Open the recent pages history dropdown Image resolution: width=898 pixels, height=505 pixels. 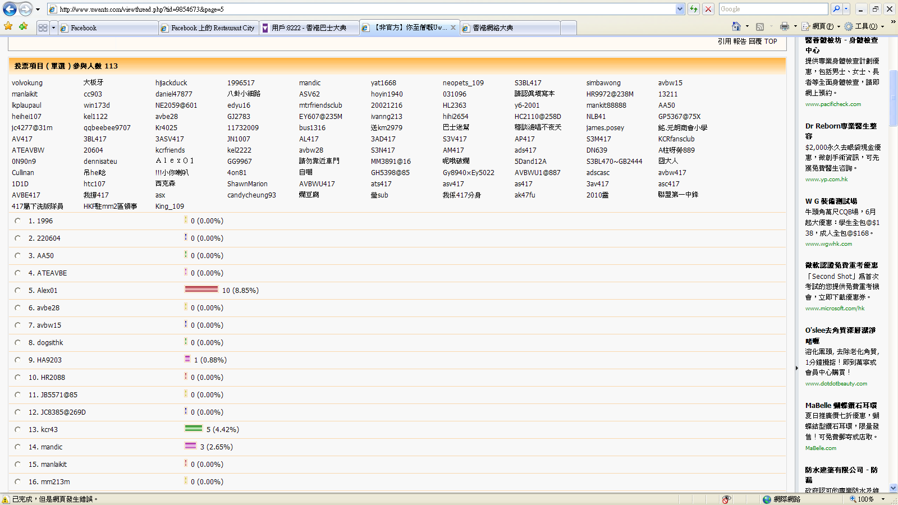(x=38, y=10)
